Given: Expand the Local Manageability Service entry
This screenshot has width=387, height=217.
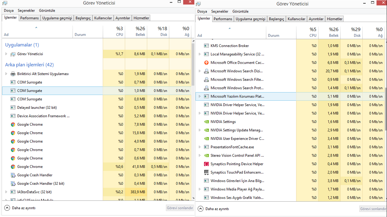Looking at the screenshot, I should 199,54.
